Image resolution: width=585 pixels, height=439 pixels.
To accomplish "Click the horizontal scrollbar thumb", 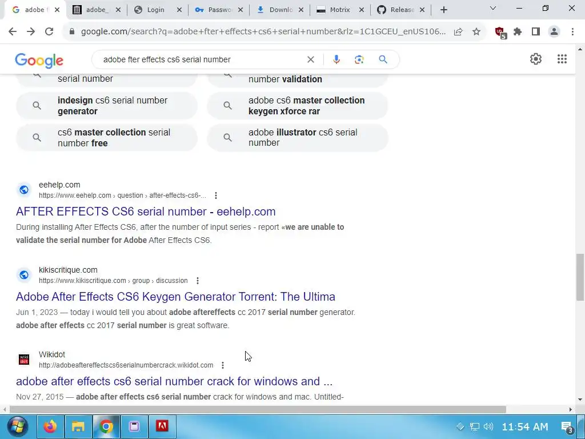I will (x=258, y=409).
